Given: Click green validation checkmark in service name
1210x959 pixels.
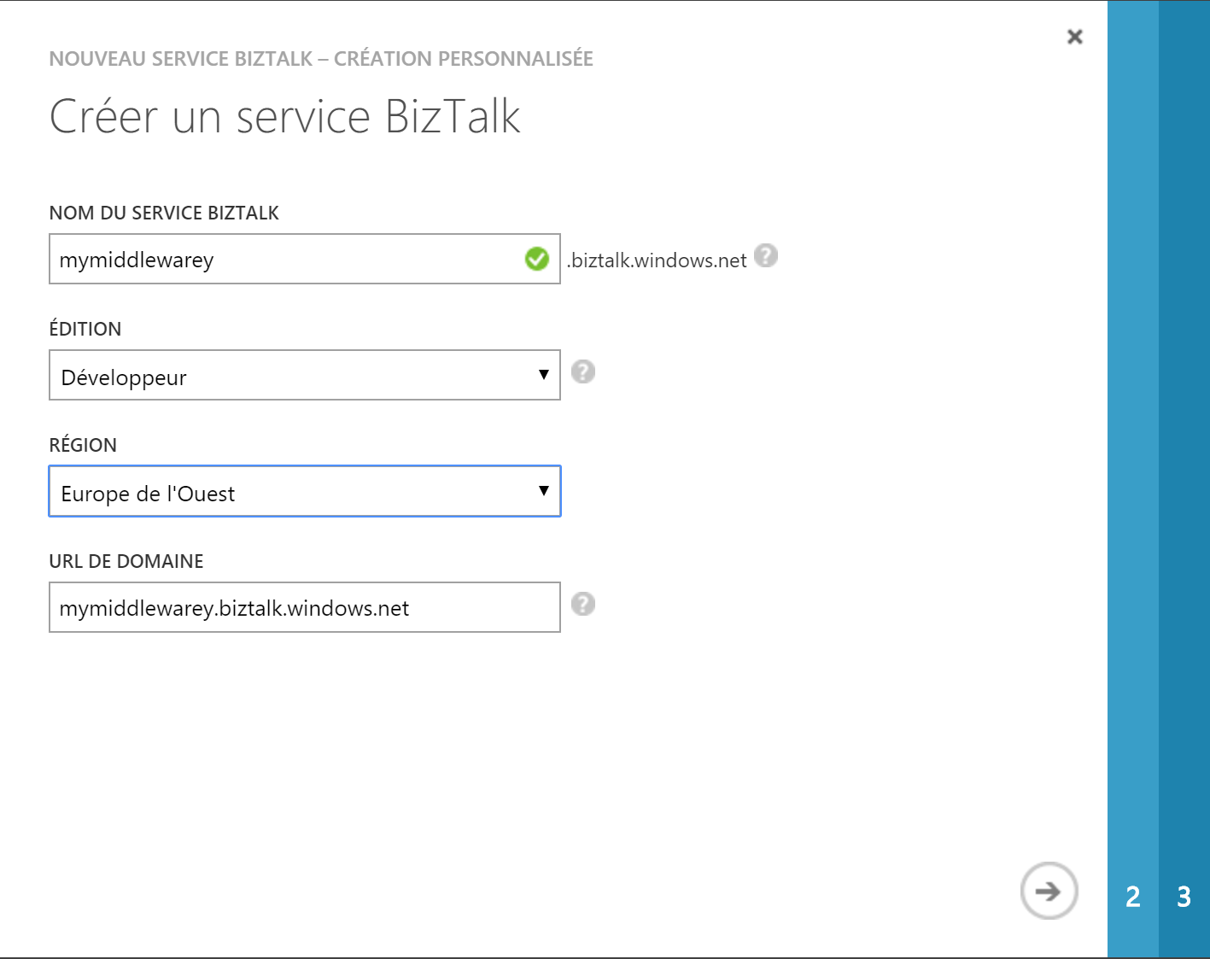Looking at the screenshot, I should (537, 258).
